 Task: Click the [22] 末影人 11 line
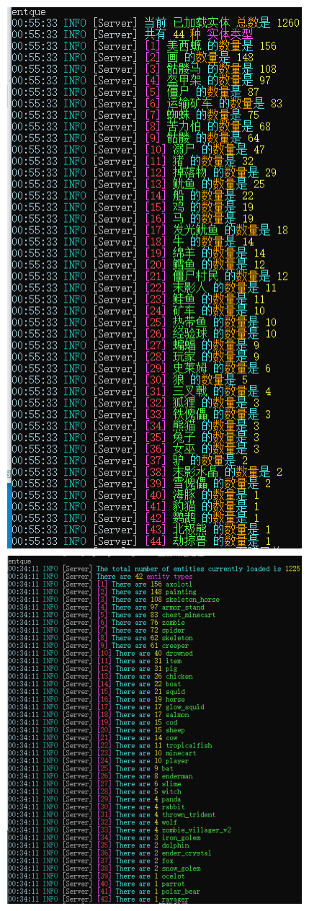144,288
